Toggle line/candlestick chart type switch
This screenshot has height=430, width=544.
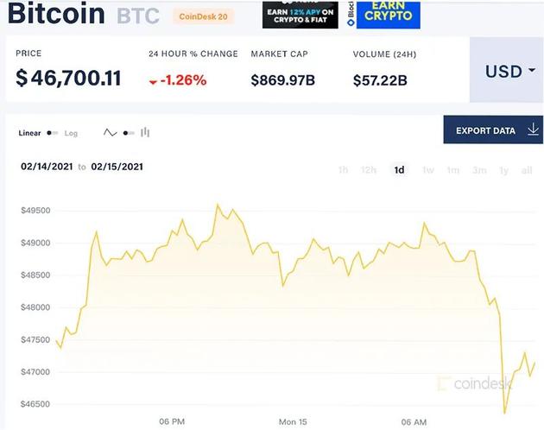(x=129, y=134)
